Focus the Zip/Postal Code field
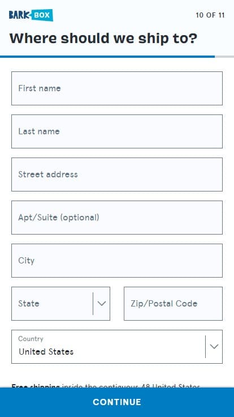The height and width of the screenshot is (417, 234). tap(174, 304)
